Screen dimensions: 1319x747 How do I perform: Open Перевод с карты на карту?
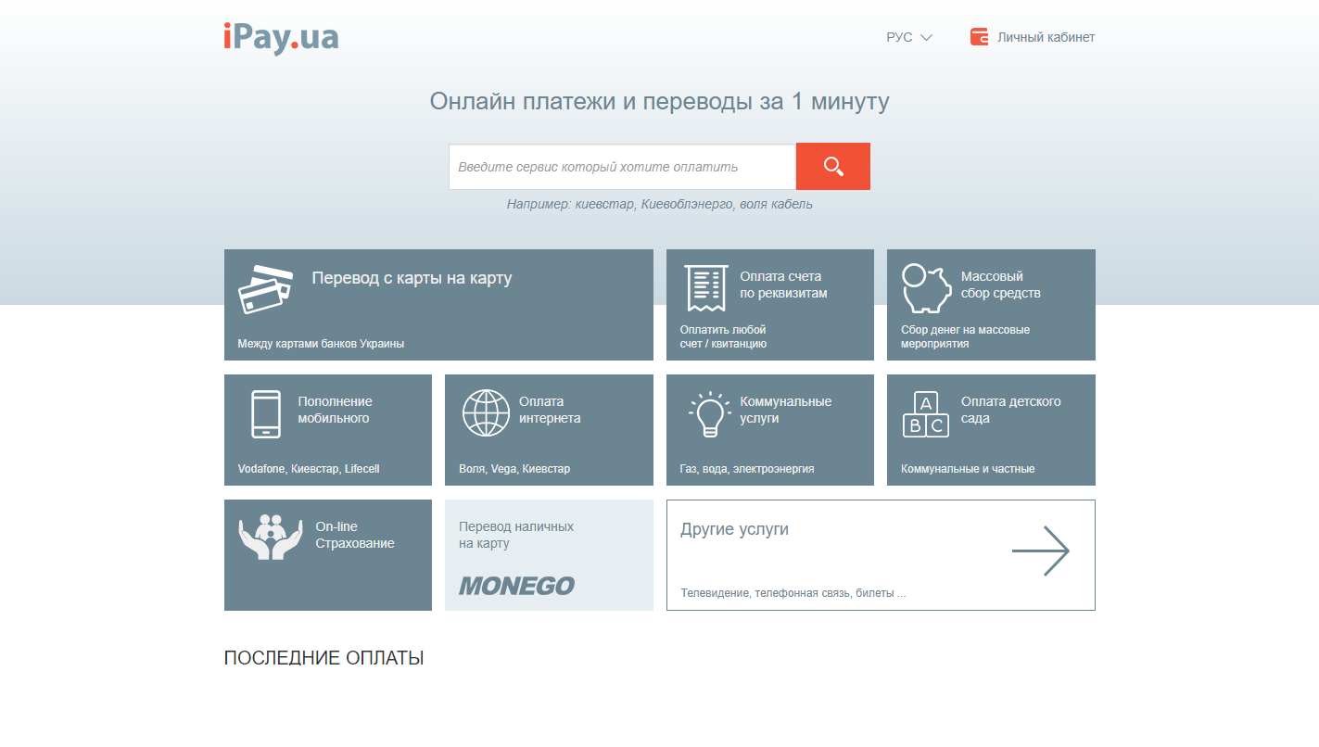coord(412,278)
